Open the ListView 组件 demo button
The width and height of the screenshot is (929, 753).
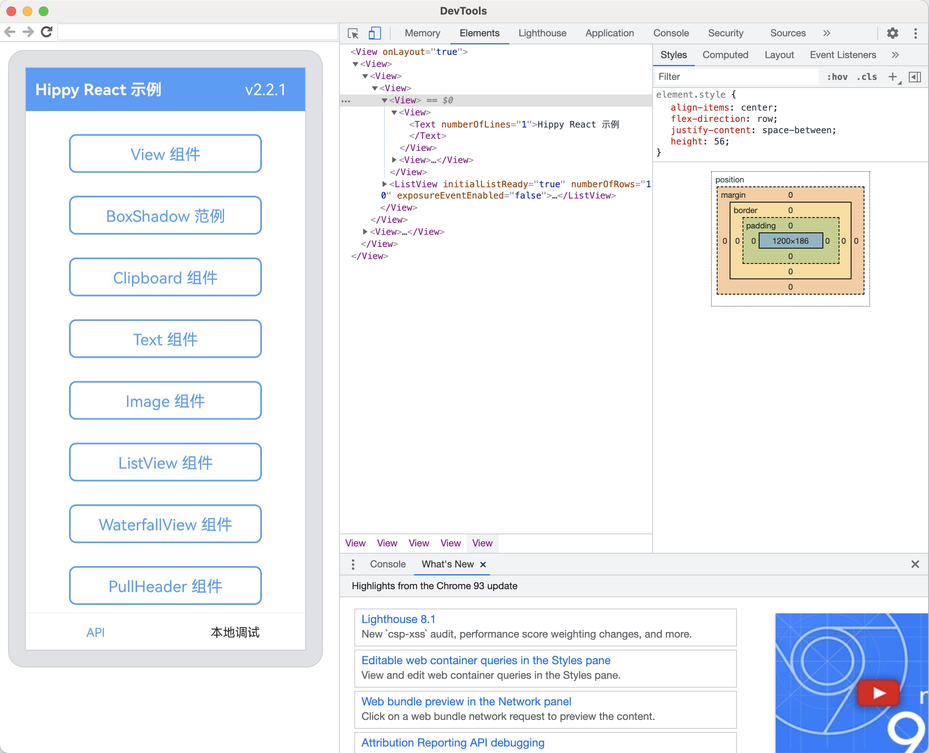(x=165, y=462)
